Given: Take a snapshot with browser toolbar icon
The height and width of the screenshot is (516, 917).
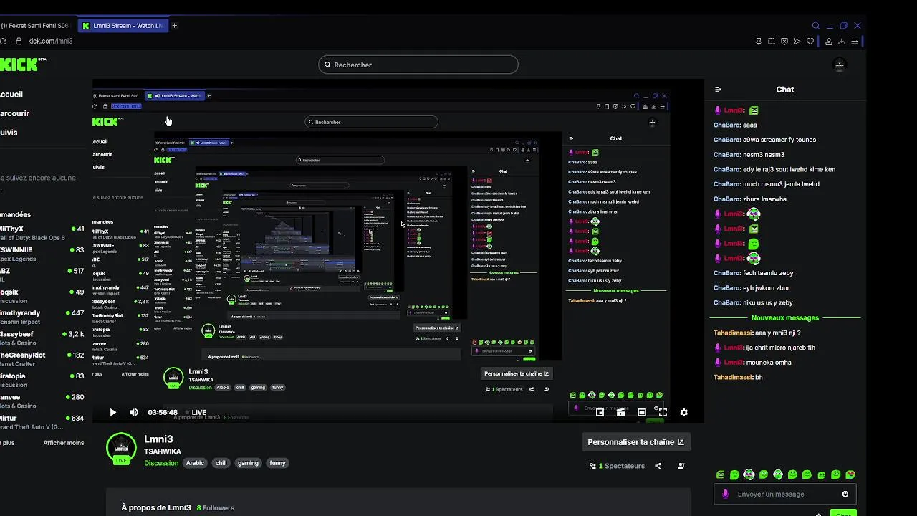Looking at the screenshot, I should tap(772, 42).
